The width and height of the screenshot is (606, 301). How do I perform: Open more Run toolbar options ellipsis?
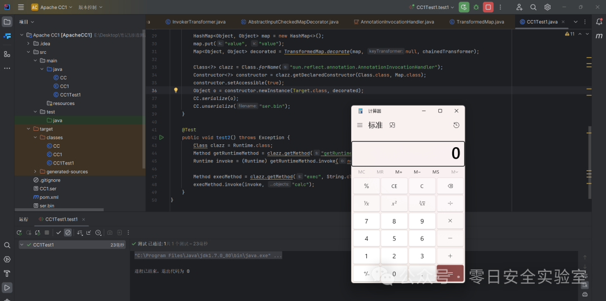128,232
